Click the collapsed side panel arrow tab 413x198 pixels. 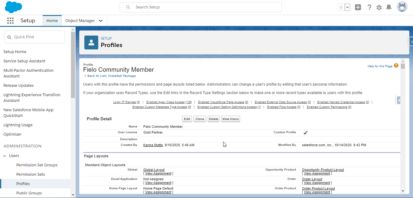point(398,100)
